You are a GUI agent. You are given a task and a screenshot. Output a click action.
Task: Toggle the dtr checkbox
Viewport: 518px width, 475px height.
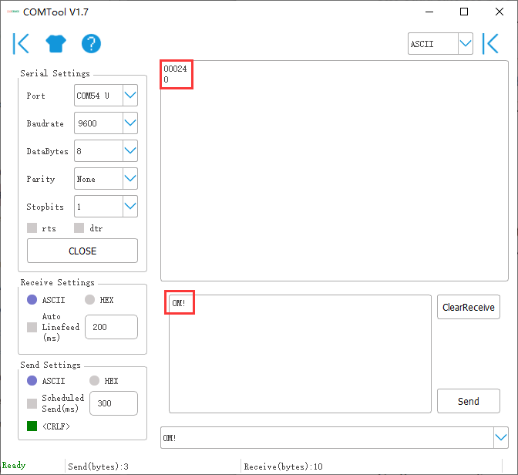click(79, 228)
